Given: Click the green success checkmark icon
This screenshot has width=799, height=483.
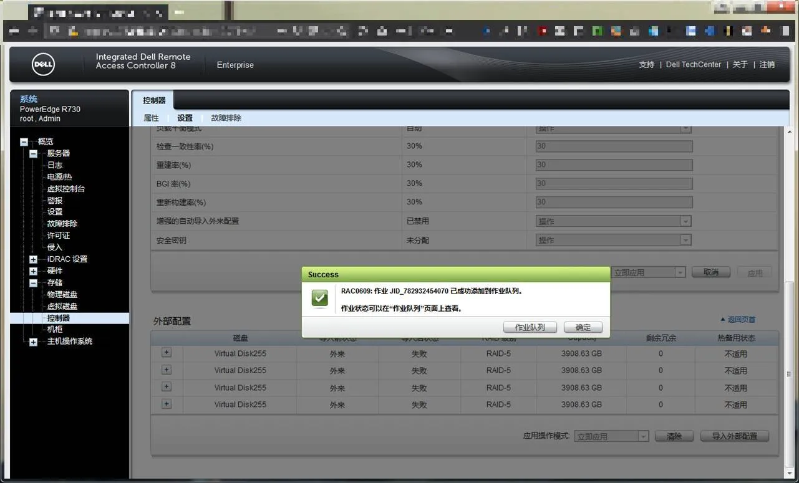Looking at the screenshot, I should (320, 299).
